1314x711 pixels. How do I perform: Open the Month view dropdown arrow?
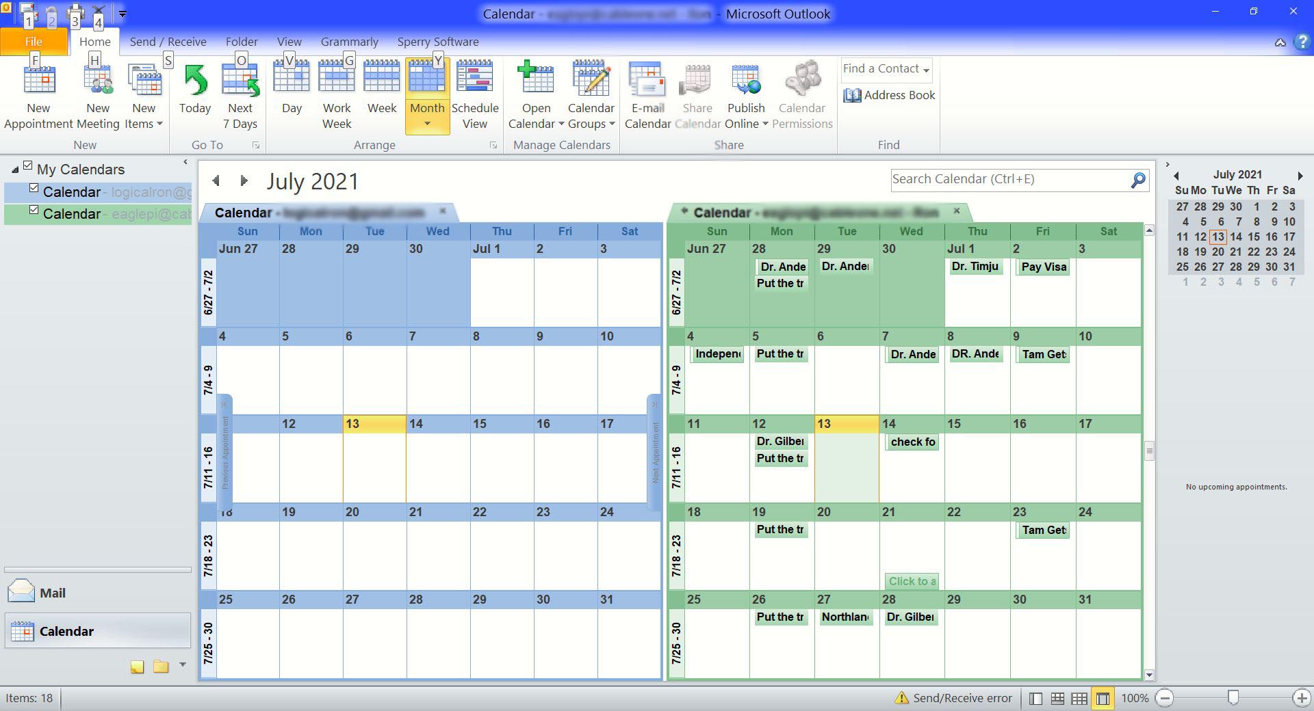(x=427, y=123)
